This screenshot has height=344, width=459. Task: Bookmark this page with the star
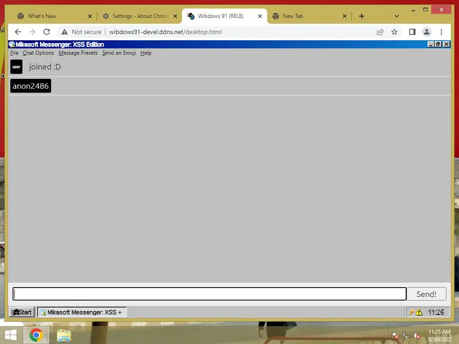click(394, 32)
